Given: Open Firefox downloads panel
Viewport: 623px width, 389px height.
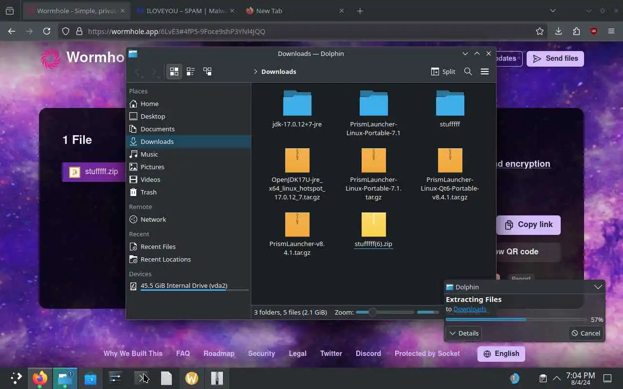Looking at the screenshot, I should click(x=558, y=31).
